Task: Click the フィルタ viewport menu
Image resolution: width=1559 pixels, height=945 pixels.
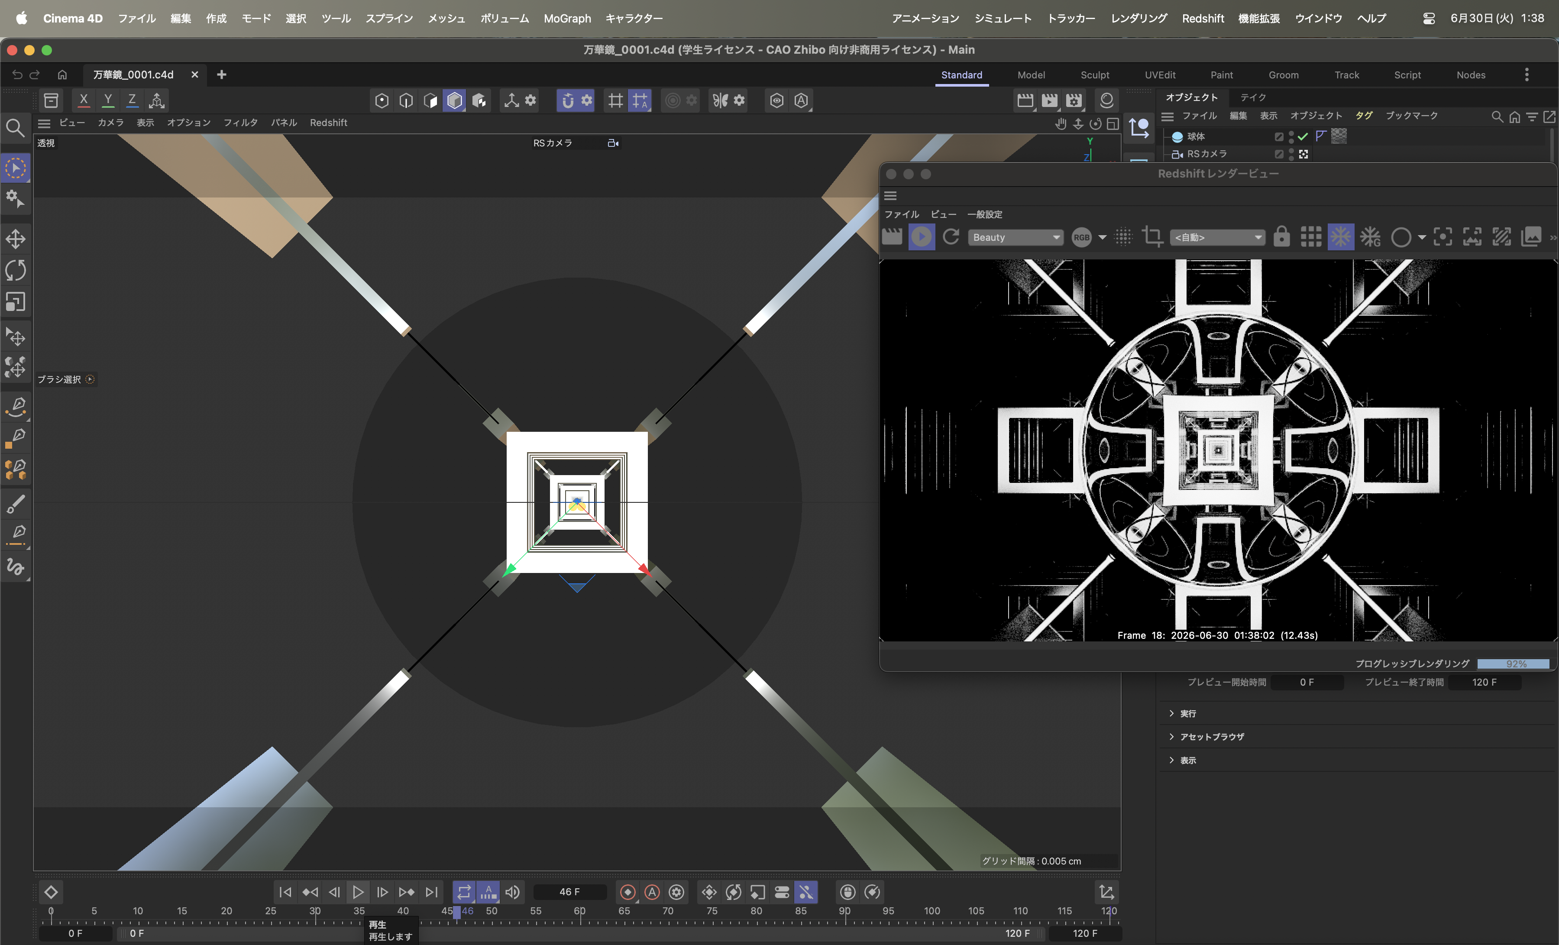Action: (x=240, y=123)
